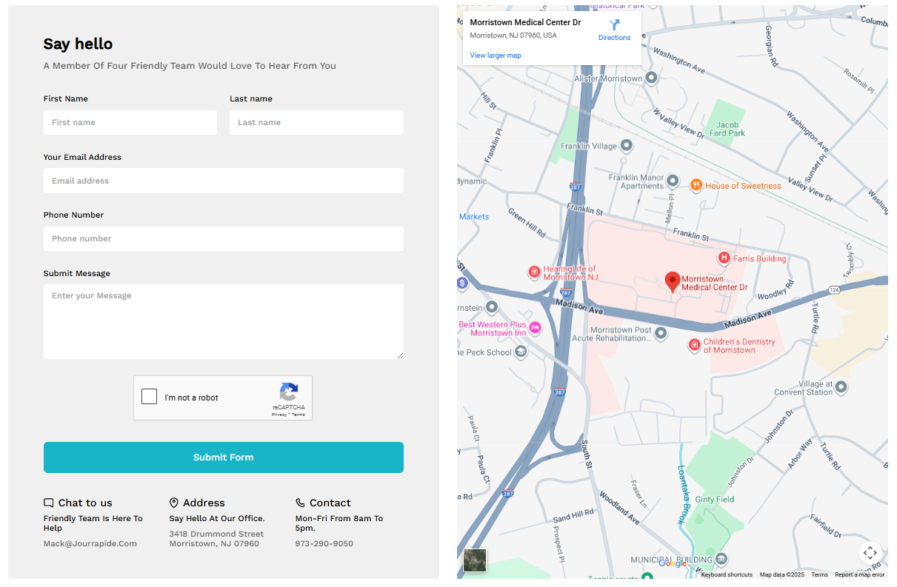Click the Enter your Message textarea
The width and height of the screenshot is (897, 587).
[x=223, y=321]
